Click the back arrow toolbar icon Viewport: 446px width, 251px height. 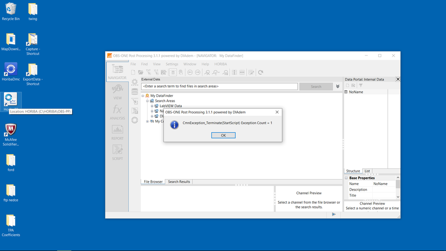(190, 72)
